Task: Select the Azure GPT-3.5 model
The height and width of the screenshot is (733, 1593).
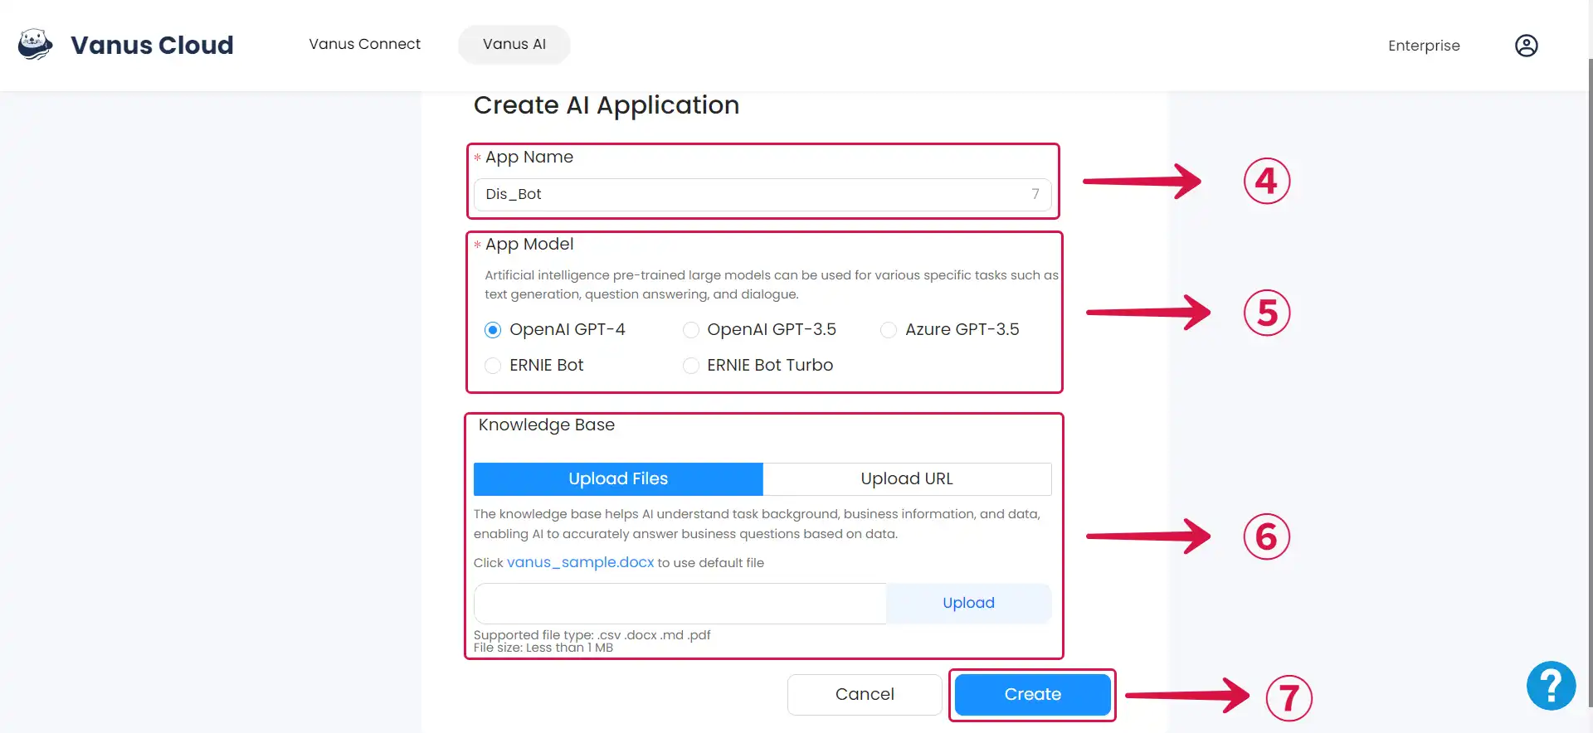Action: 888,330
